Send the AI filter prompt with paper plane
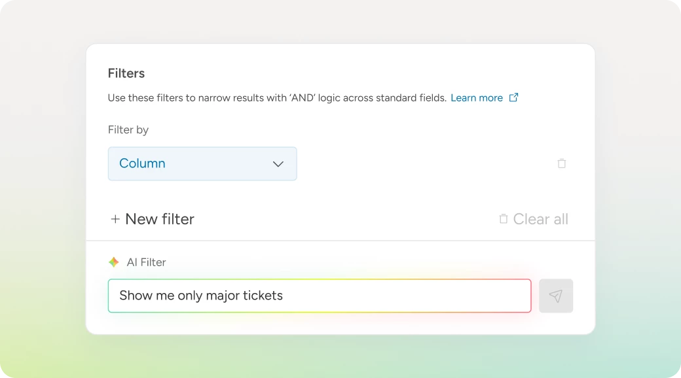 [555, 296]
